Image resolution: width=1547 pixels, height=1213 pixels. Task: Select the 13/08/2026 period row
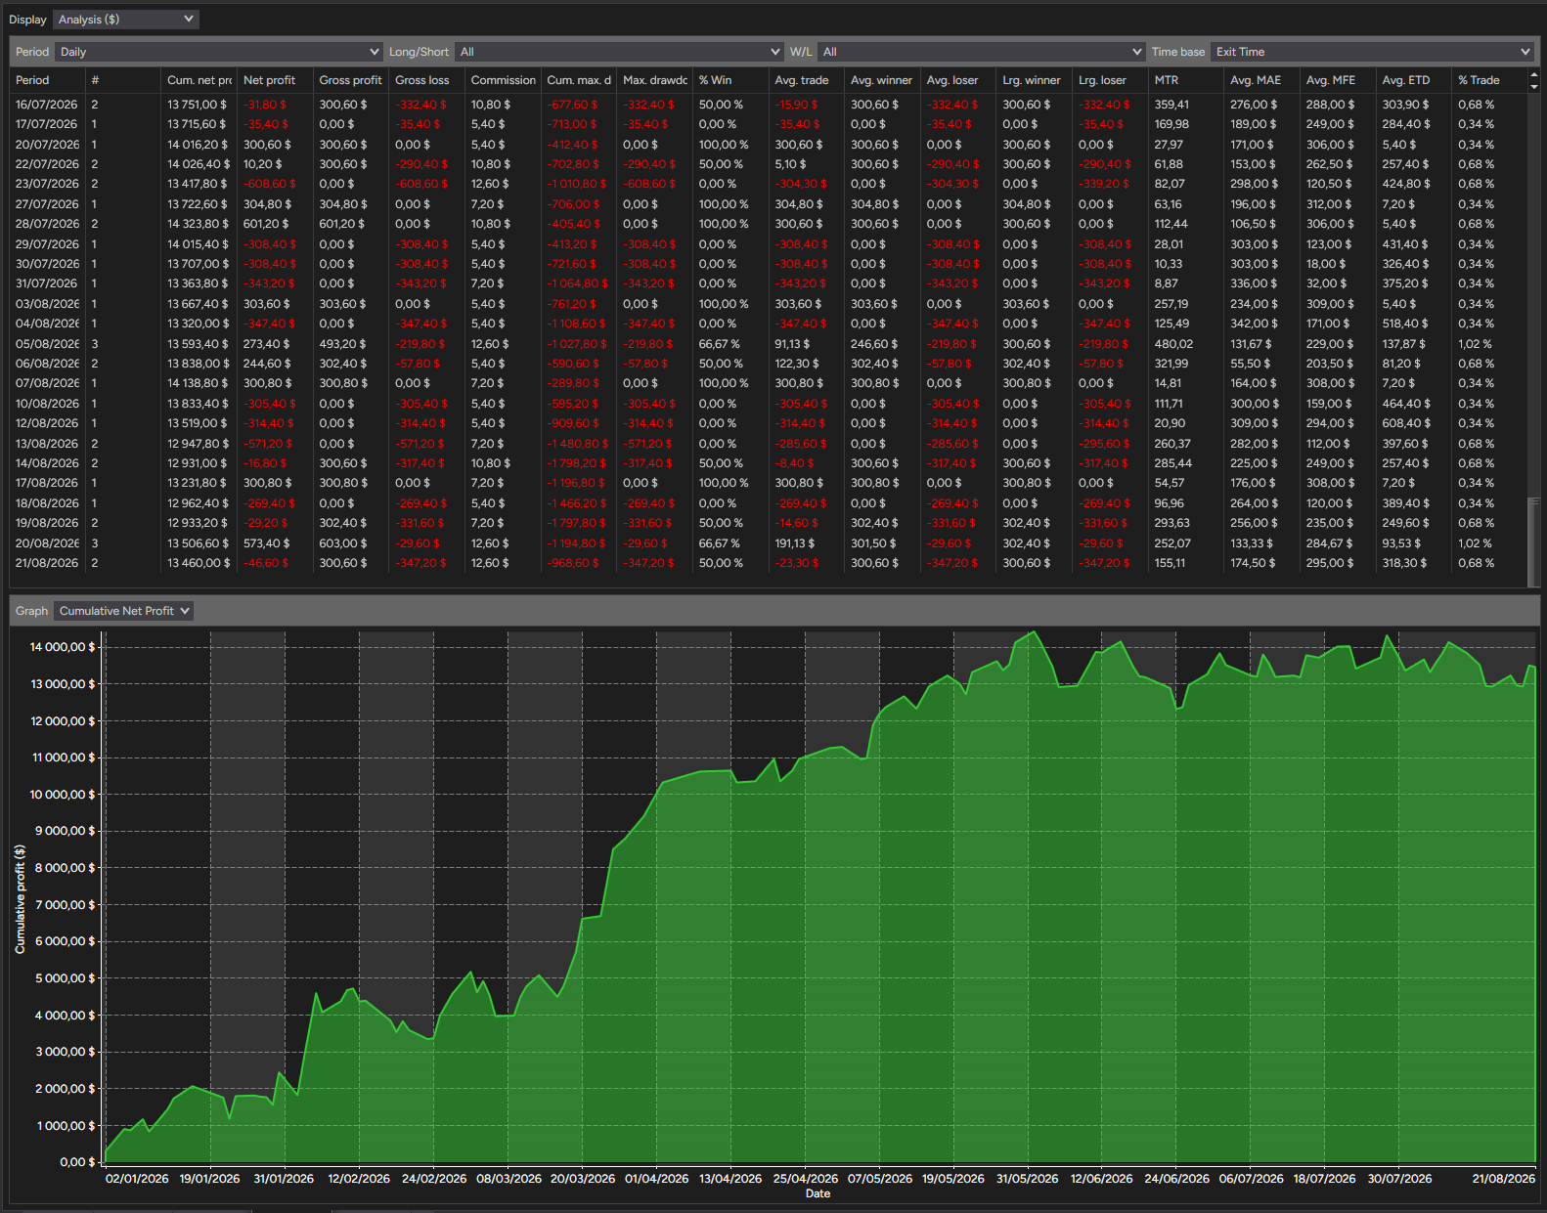tap(768, 444)
